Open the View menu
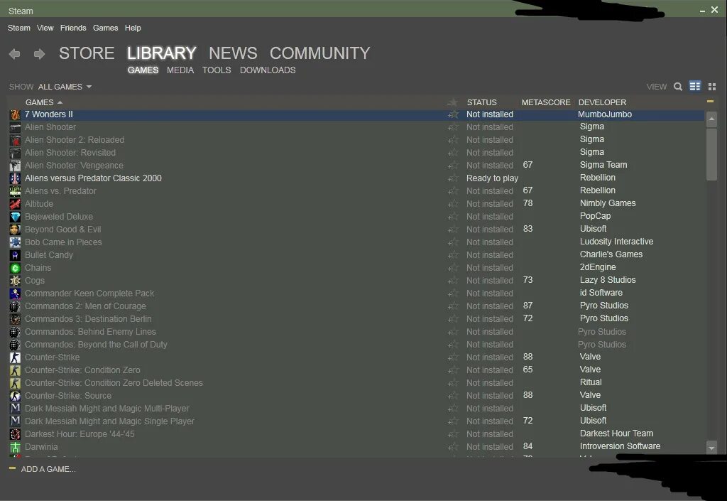This screenshot has height=501, width=727. [x=45, y=28]
